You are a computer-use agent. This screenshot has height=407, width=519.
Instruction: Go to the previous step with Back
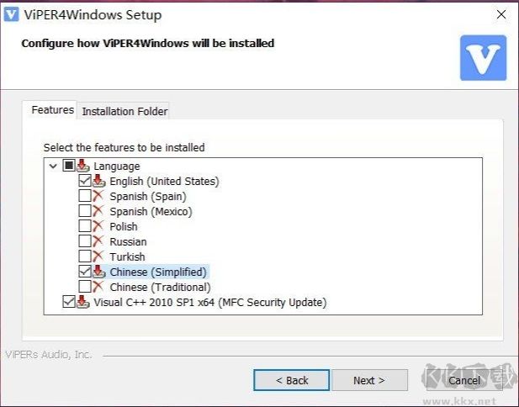291,380
